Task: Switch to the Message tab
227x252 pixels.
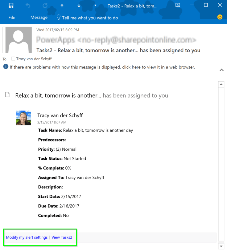Action: coord(39,17)
